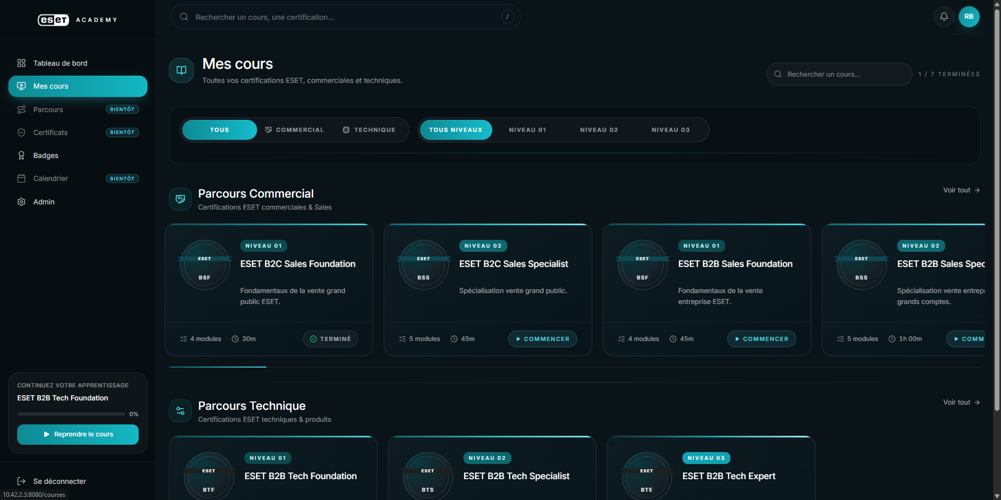The width and height of the screenshot is (1001, 500).
Task: Click the Admin gear icon
Action: pos(21,202)
